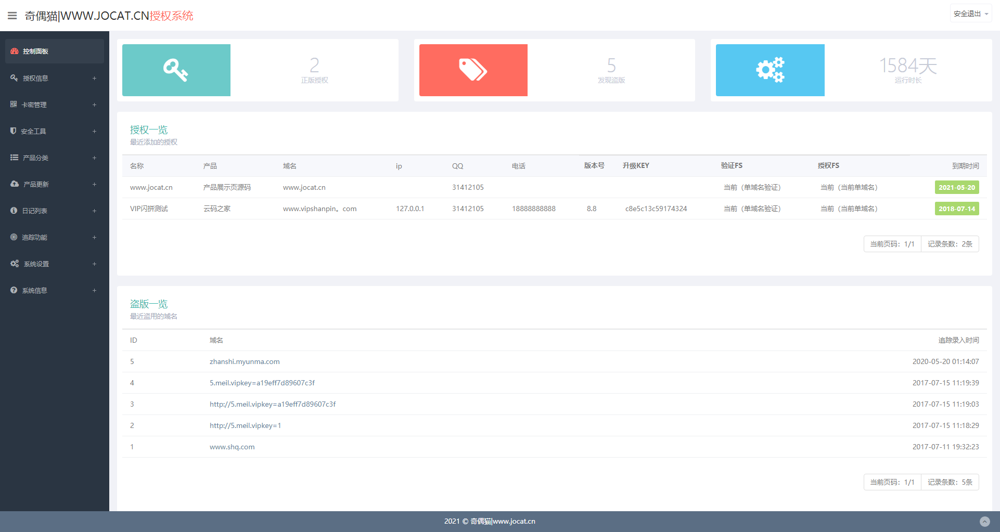The height and width of the screenshot is (532, 1000).
Task: Click the c8e5c13c59174324 upgrade key
Action: [656, 209]
